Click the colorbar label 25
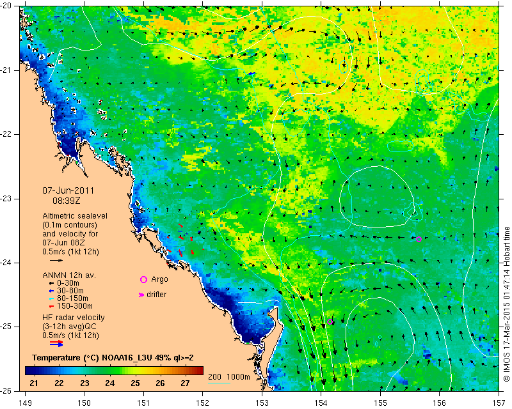512x409 pixels. pos(135,383)
